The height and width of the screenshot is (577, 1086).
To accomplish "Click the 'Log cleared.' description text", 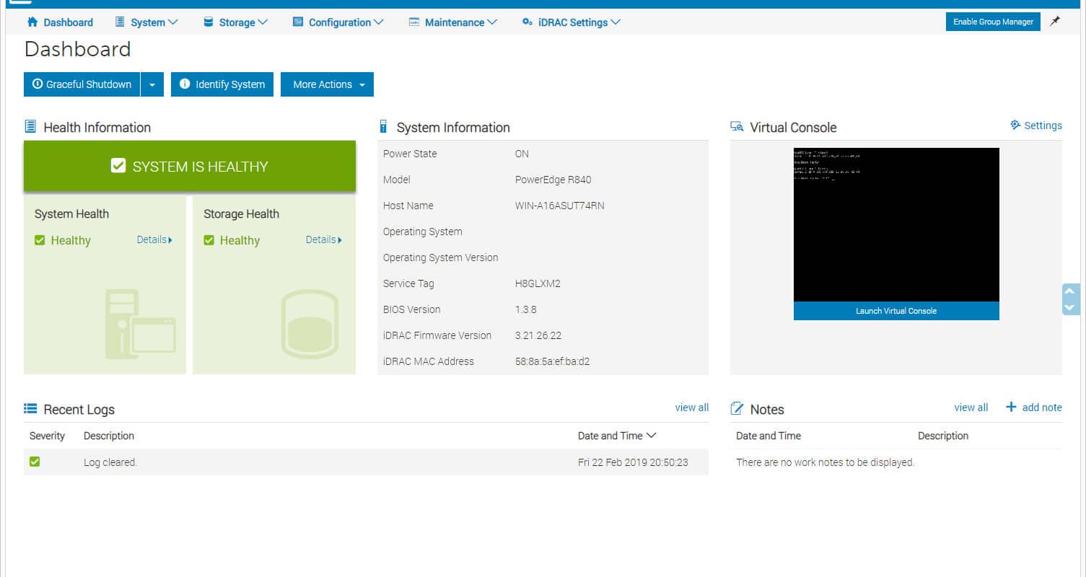I will coord(110,462).
